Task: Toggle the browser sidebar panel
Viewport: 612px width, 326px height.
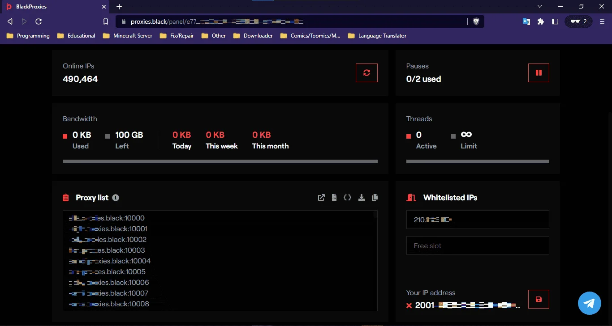Action: click(x=555, y=21)
